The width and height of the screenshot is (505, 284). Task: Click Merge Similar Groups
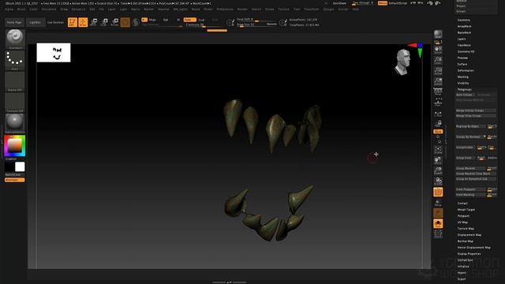(475, 110)
